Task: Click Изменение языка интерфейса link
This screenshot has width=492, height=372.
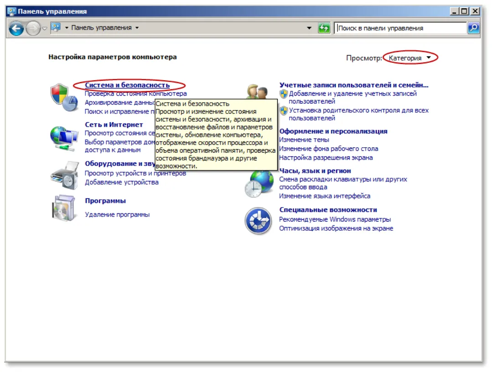Action: [x=325, y=196]
